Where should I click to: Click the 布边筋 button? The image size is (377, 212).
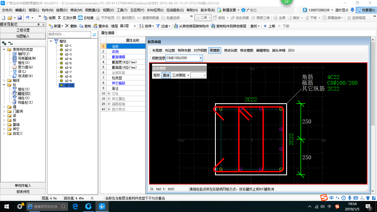[x=170, y=51]
